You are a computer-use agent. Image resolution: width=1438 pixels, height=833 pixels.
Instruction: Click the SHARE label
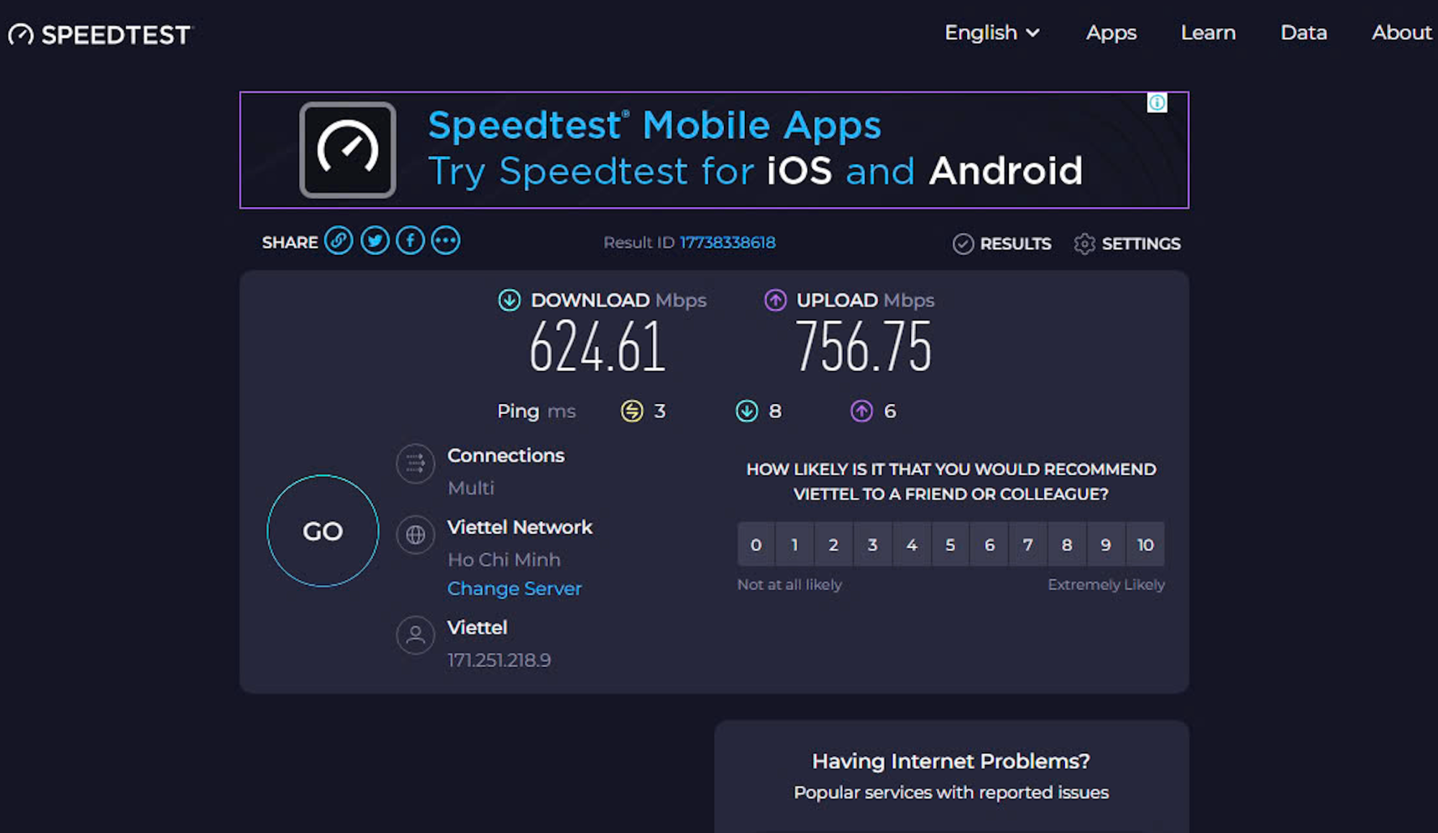coord(290,243)
